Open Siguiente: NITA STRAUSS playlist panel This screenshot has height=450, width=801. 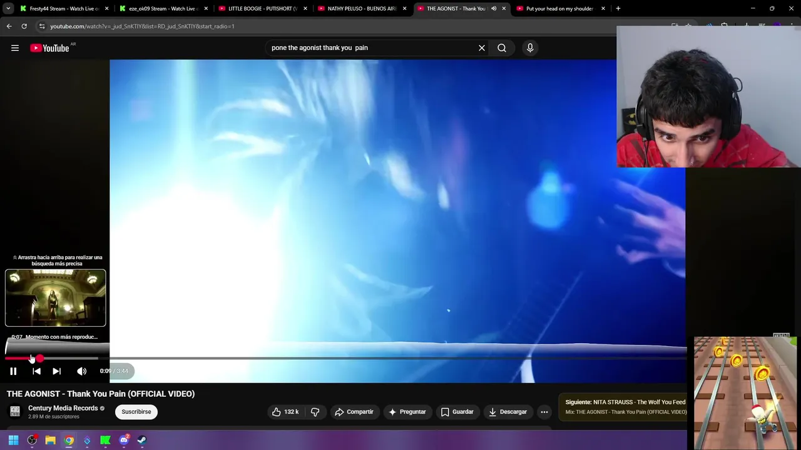pos(623,407)
